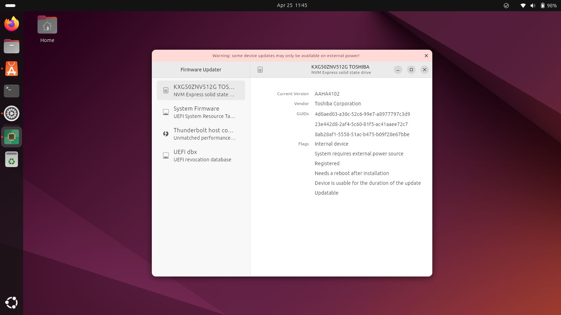
Task: Click 'Device is usable for the duration' flag
Action: (368, 183)
